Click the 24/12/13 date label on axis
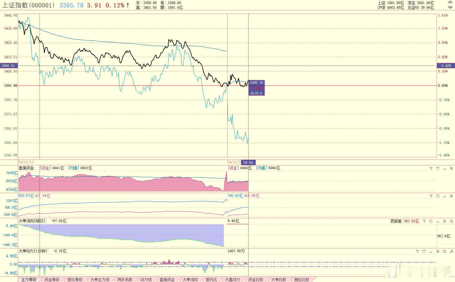 26,162
